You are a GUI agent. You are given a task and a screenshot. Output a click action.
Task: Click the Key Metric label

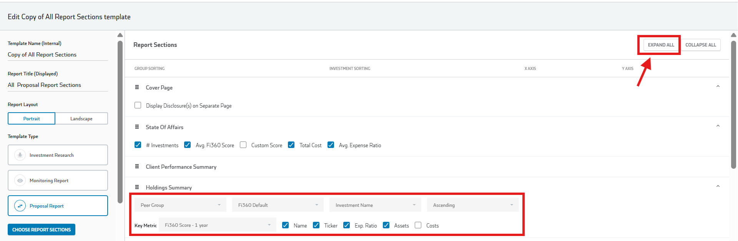pyautogui.click(x=146, y=226)
